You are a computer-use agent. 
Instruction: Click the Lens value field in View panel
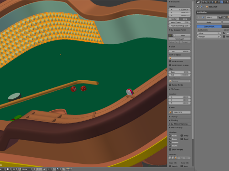(179, 51)
